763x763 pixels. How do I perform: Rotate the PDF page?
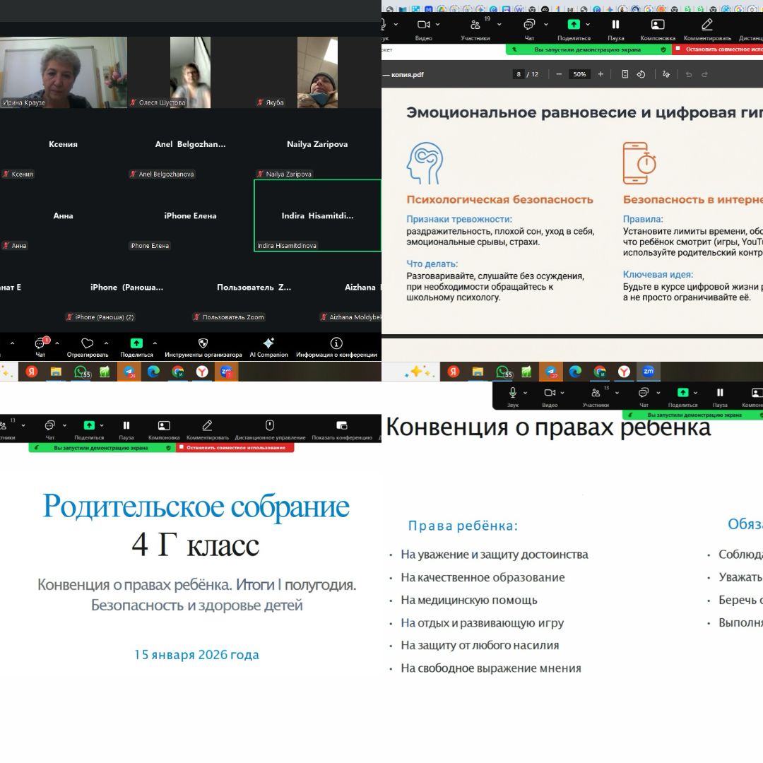click(641, 74)
